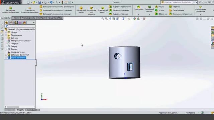Select the Спереди plane
The height and width of the screenshot is (120, 214).
13,44
